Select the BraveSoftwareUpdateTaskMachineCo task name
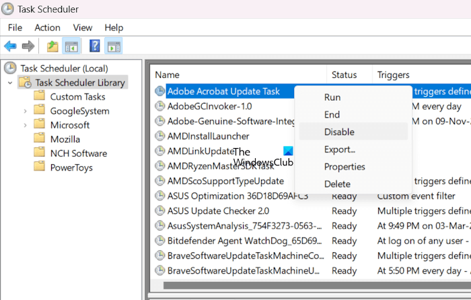The image size is (471, 300). (246, 256)
